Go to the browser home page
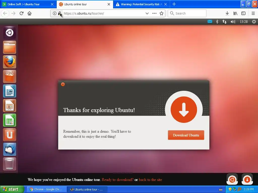The image size is (258, 193). (29, 13)
